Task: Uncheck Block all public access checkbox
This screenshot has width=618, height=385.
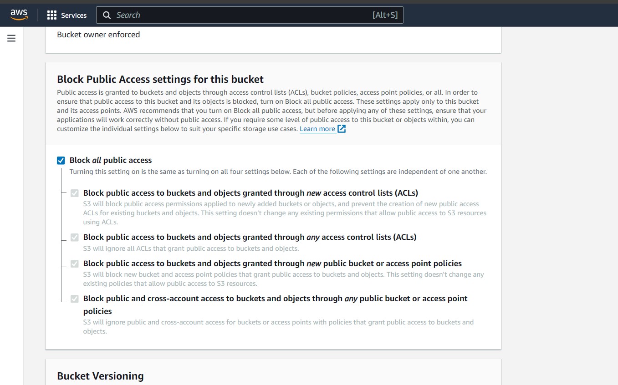Action: 61,160
